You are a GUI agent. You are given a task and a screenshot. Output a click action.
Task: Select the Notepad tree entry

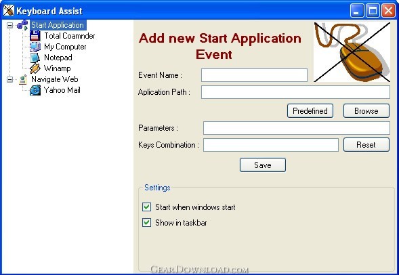58,58
